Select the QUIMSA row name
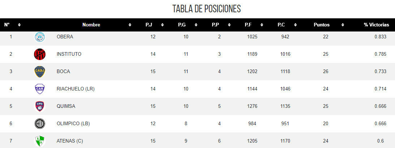The width and height of the screenshot is (395, 148). [x=66, y=106]
